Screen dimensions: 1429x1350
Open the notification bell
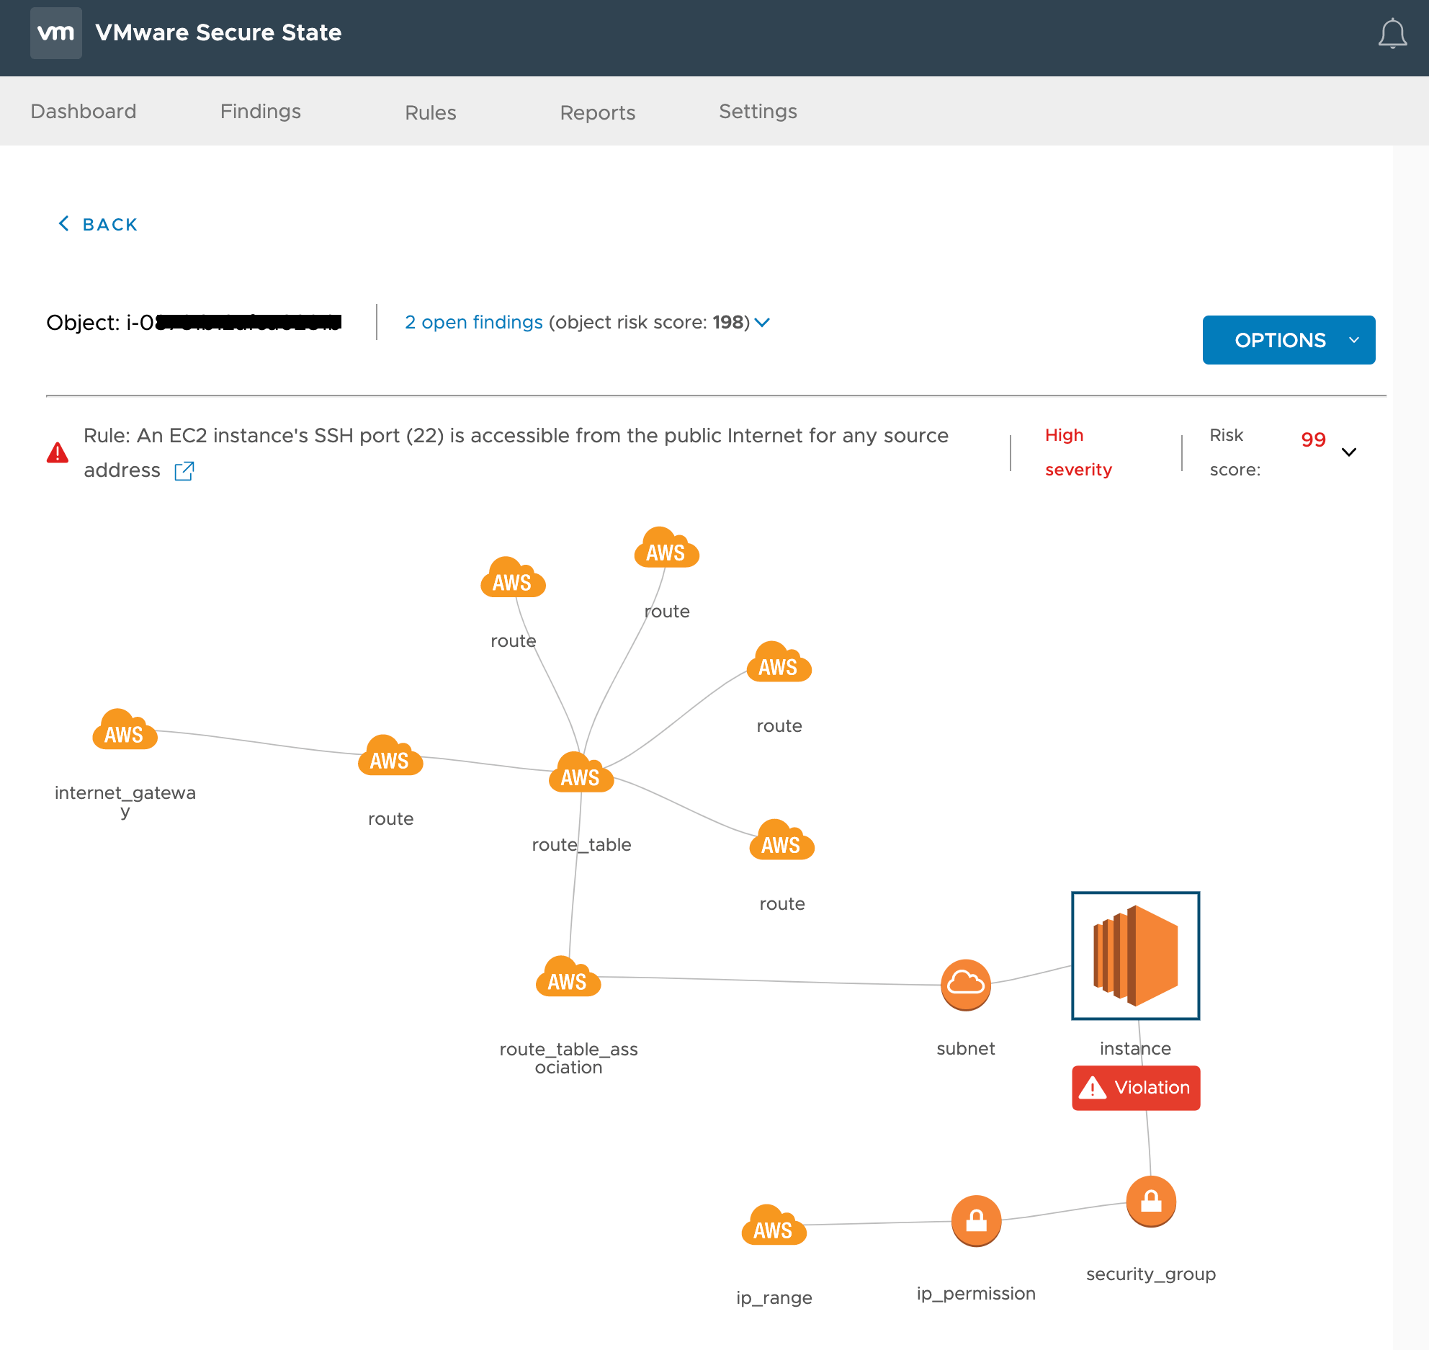click(x=1392, y=32)
